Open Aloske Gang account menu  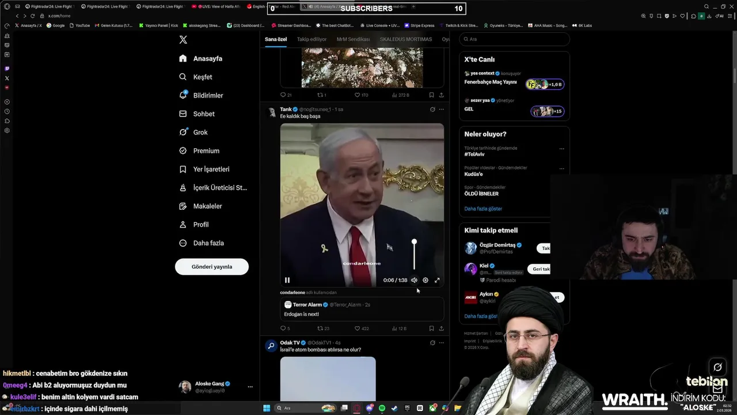216,386
